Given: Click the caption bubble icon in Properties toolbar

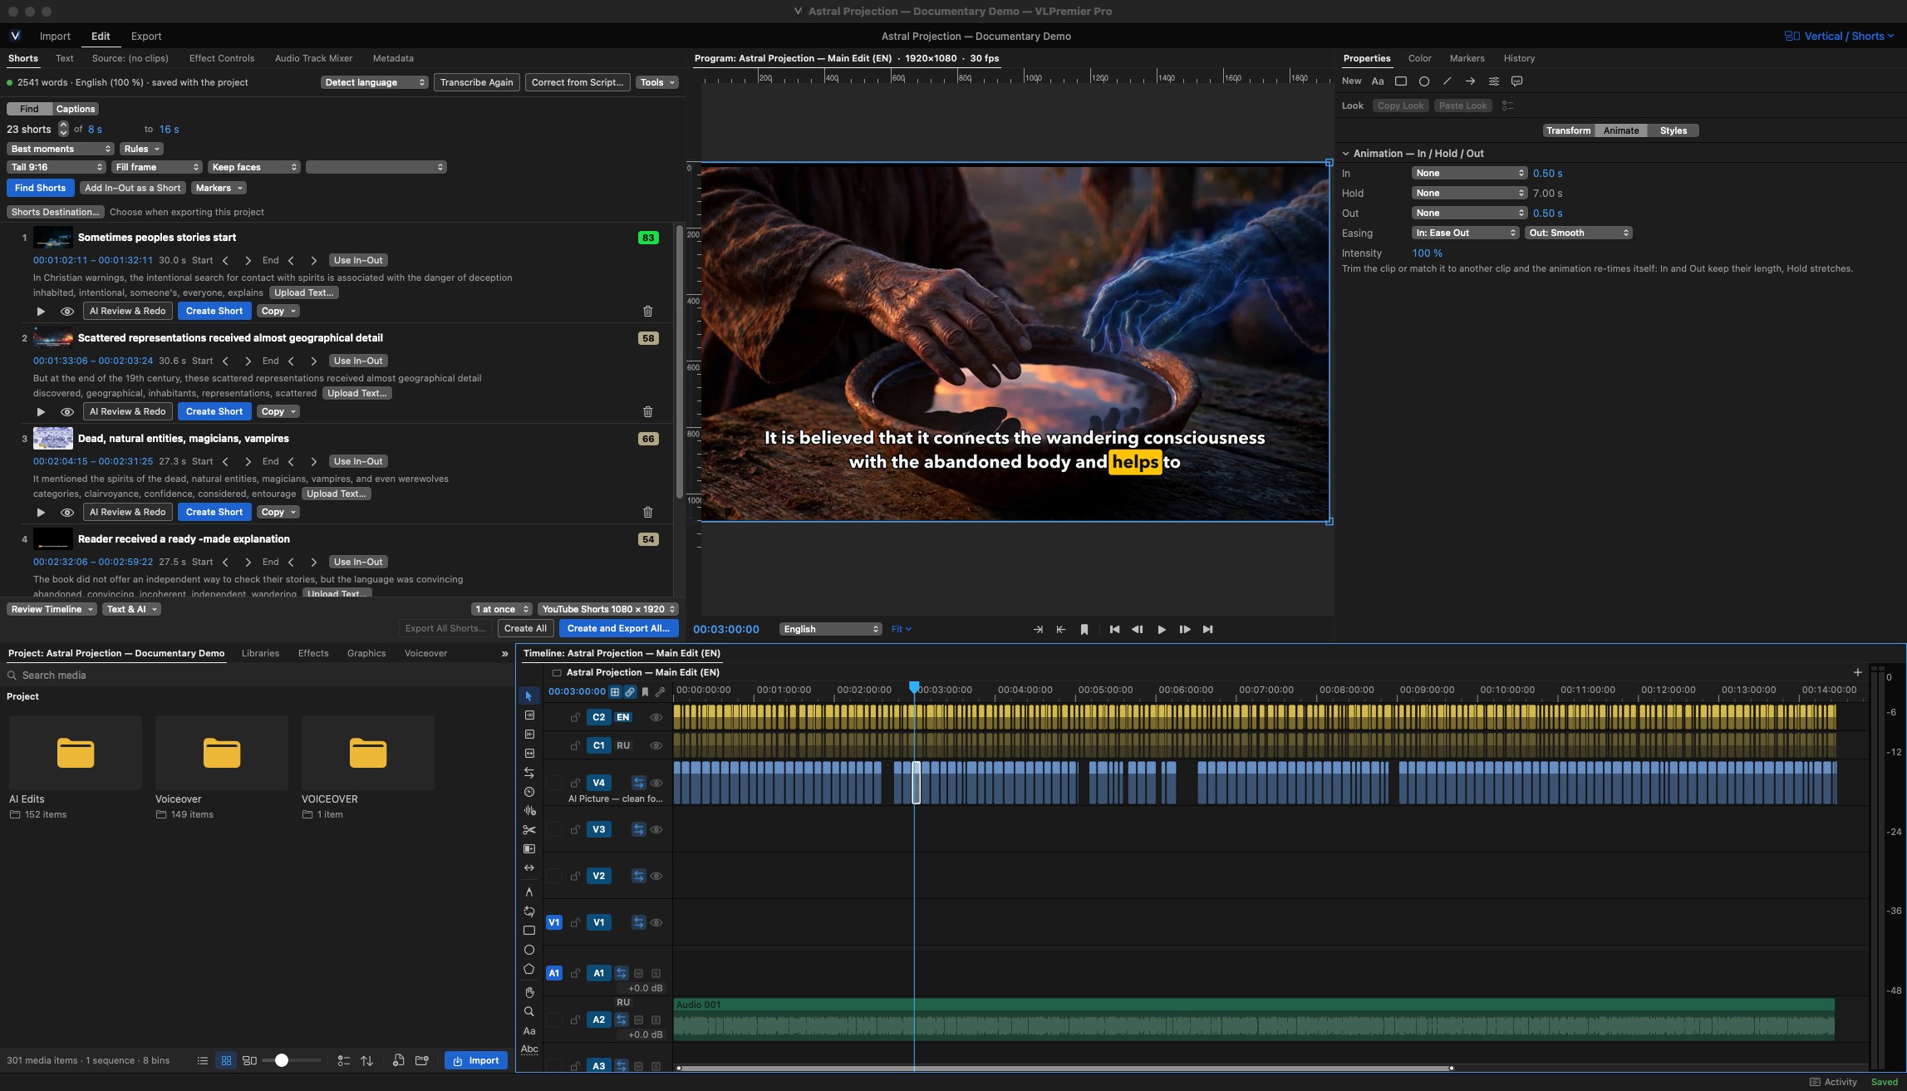Looking at the screenshot, I should 1516,81.
